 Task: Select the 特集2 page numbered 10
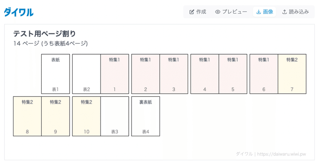[86, 116]
